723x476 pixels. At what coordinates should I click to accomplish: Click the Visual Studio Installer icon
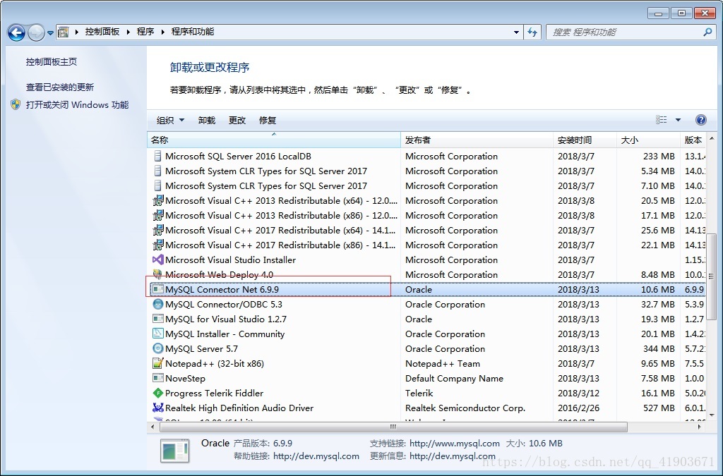(157, 260)
